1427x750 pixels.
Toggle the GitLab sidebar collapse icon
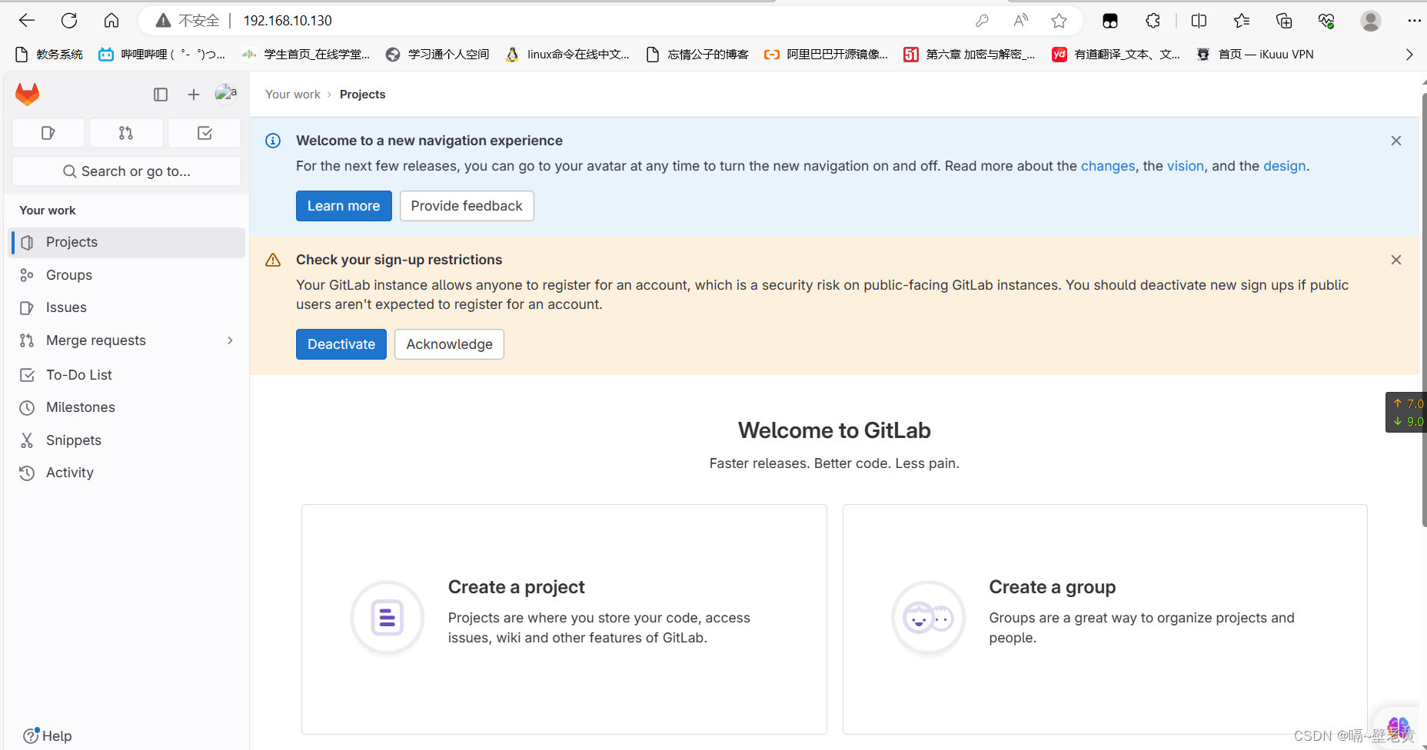161,95
